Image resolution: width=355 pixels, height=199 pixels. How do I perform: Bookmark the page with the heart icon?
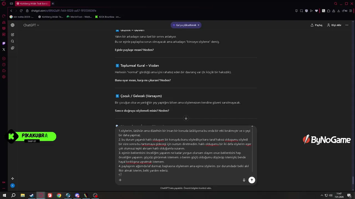(316, 11)
